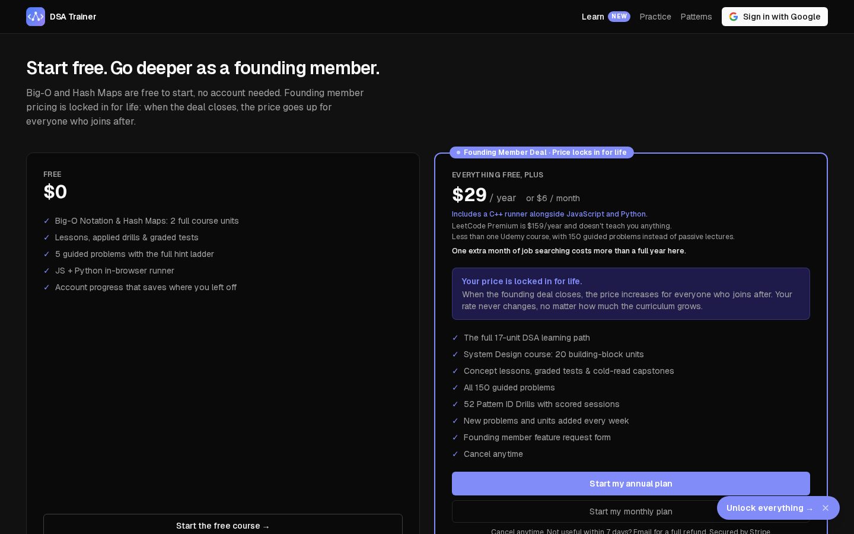Viewport: 854px width, 534px height.
Task: Click checkmark beside System Design course item
Action: 455,354
